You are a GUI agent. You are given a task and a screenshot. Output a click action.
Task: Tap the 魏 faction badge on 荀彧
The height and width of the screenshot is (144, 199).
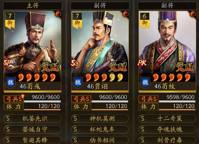click(x=11, y=83)
